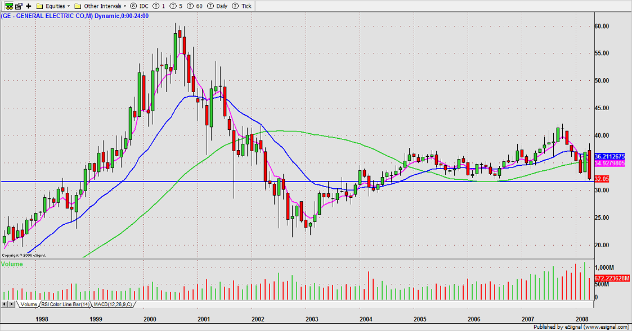This screenshot has width=632, height=331.
Task: Click the green chain link icon
Action: (8, 6)
